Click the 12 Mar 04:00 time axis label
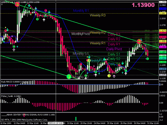This screenshot has height=125, width=167. point(20,123)
